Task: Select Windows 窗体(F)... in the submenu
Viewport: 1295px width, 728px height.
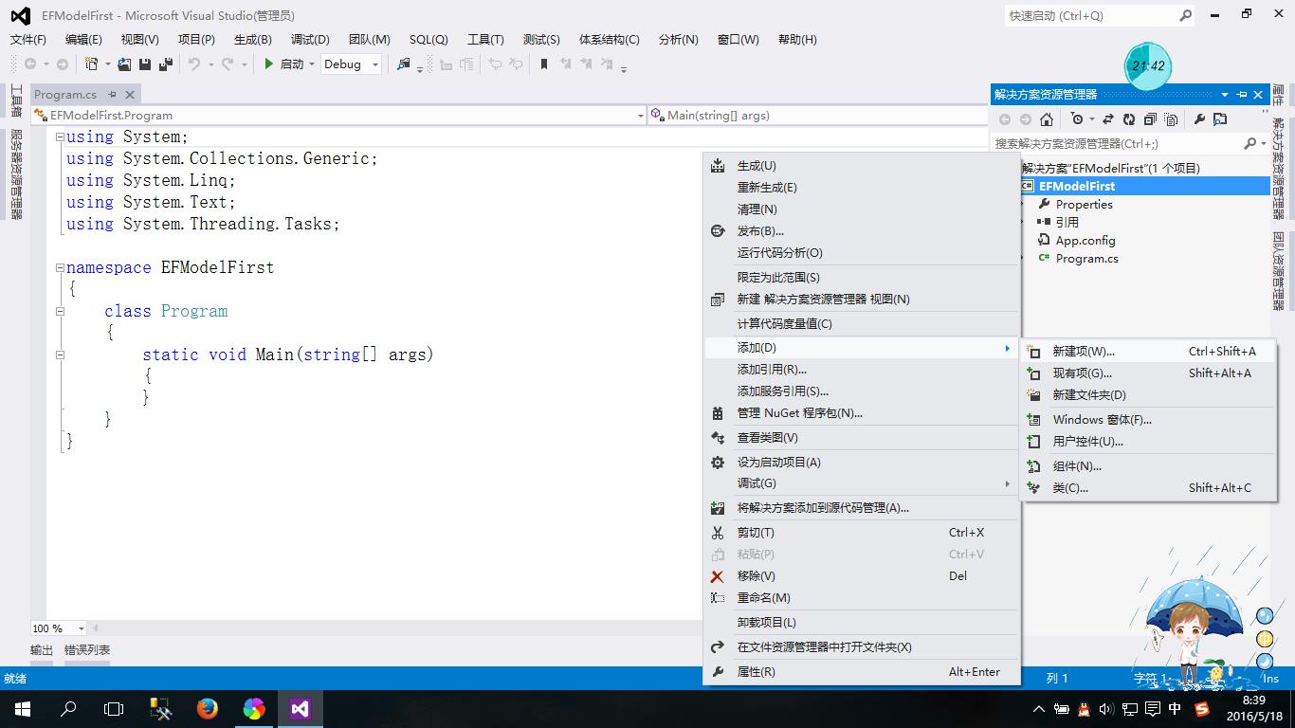Action: (x=1148, y=420)
